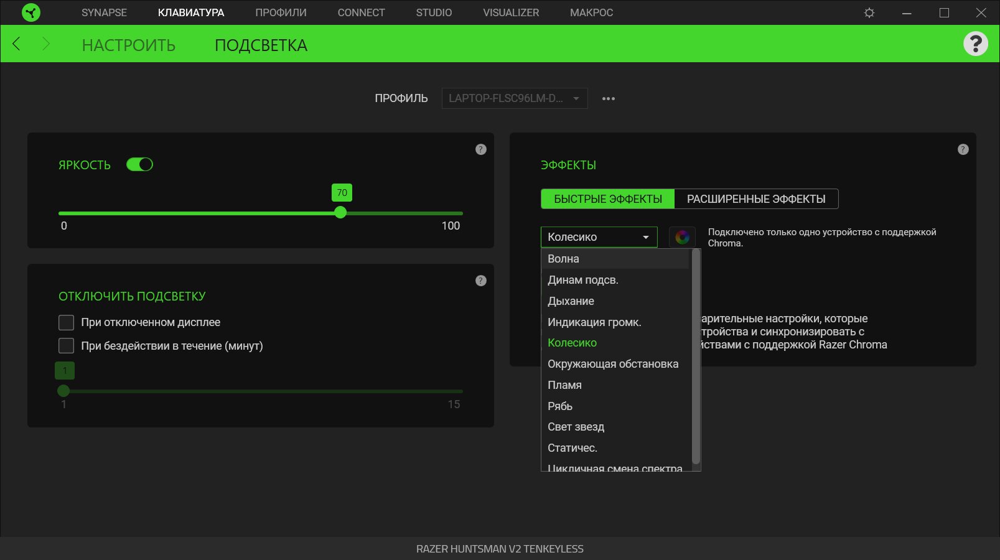Click brightness slider handle at 70
The image size is (1000, 560).
340,213
